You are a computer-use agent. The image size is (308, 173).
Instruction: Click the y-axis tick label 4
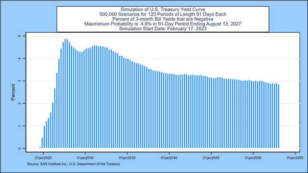click(19, 59)
